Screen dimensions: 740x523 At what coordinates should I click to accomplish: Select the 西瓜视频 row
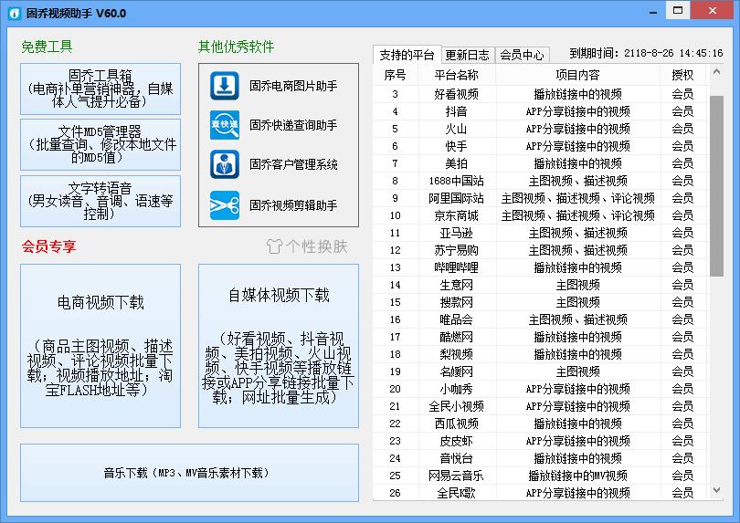540,424
